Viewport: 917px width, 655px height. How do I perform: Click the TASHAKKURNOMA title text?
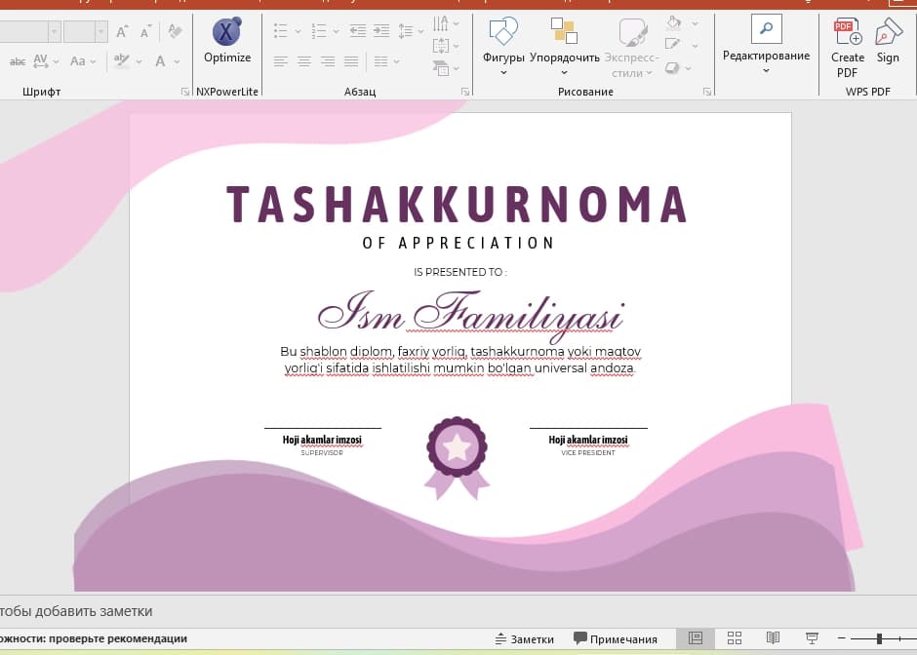click(x=457, y=205)
